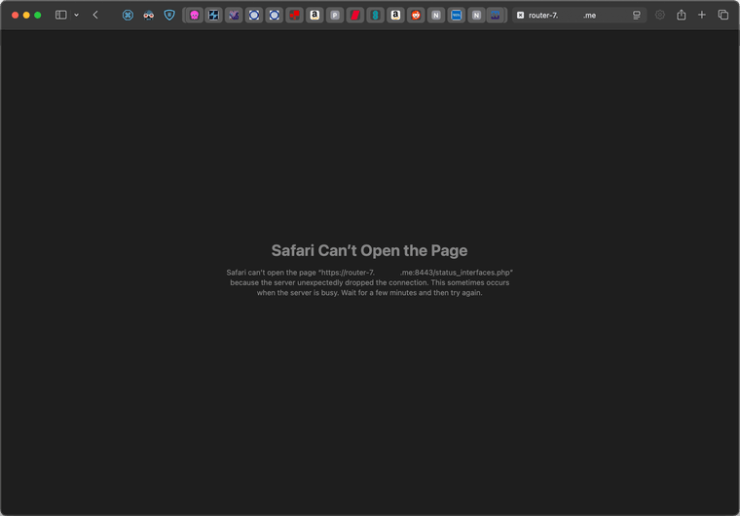Click "because the server unexpectedly dropped the connection" text
The image size is (740, 516).
[328, 282]
